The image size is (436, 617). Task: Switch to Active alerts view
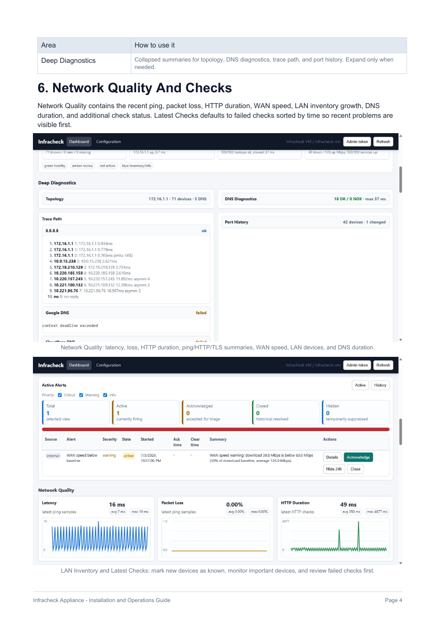[x=360, y=385]
